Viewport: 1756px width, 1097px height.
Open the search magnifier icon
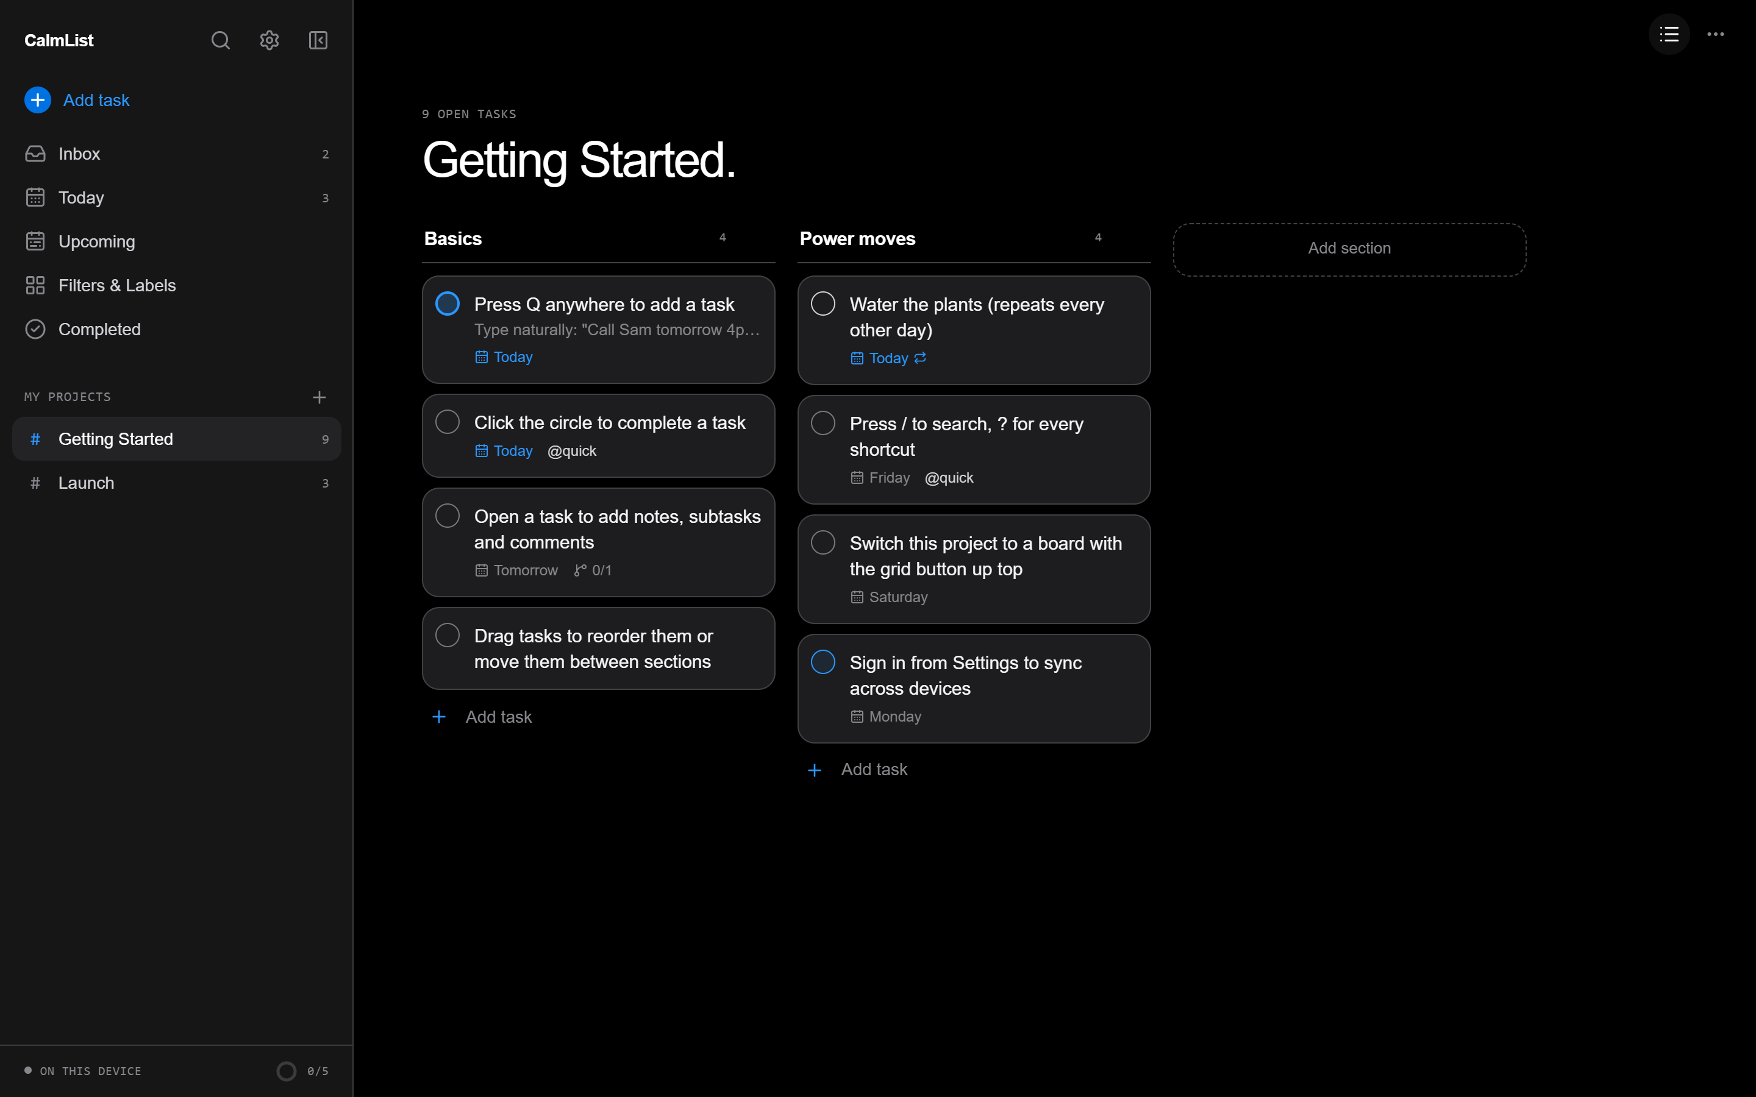[221, 40]
